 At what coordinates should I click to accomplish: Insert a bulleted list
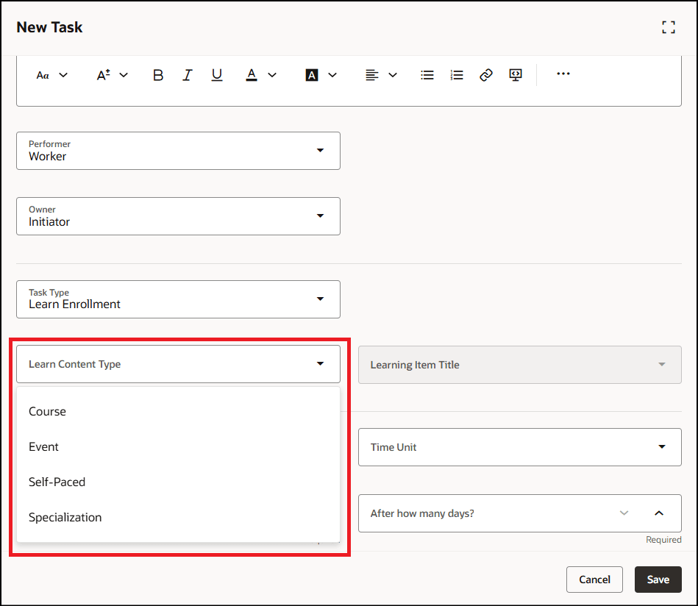[427, 74]
